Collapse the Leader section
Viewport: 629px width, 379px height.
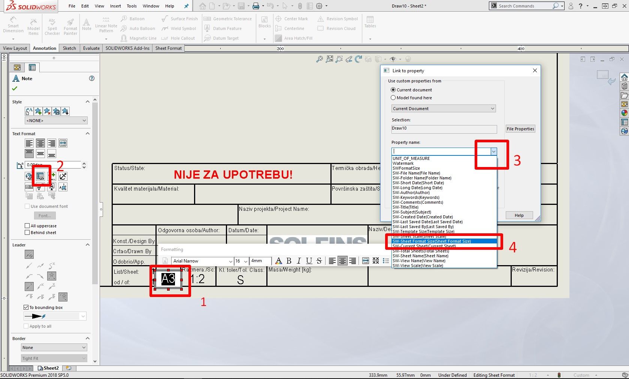pyautogui.click(x=87, y=245)
